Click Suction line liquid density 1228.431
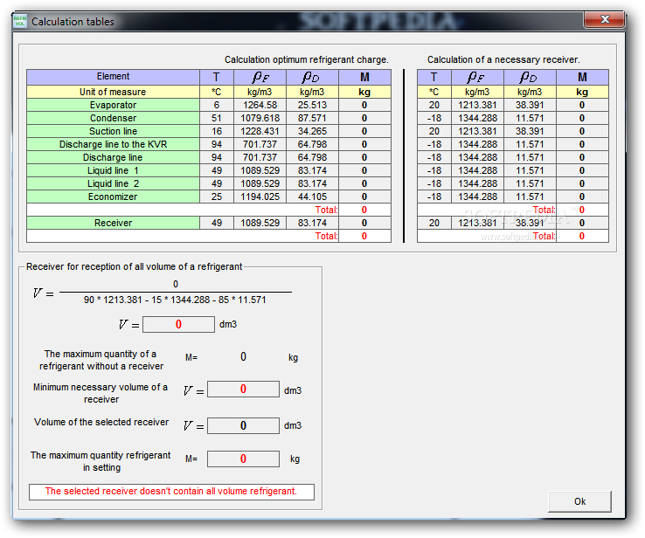The image size is (645, 538). tap(260, 131)
